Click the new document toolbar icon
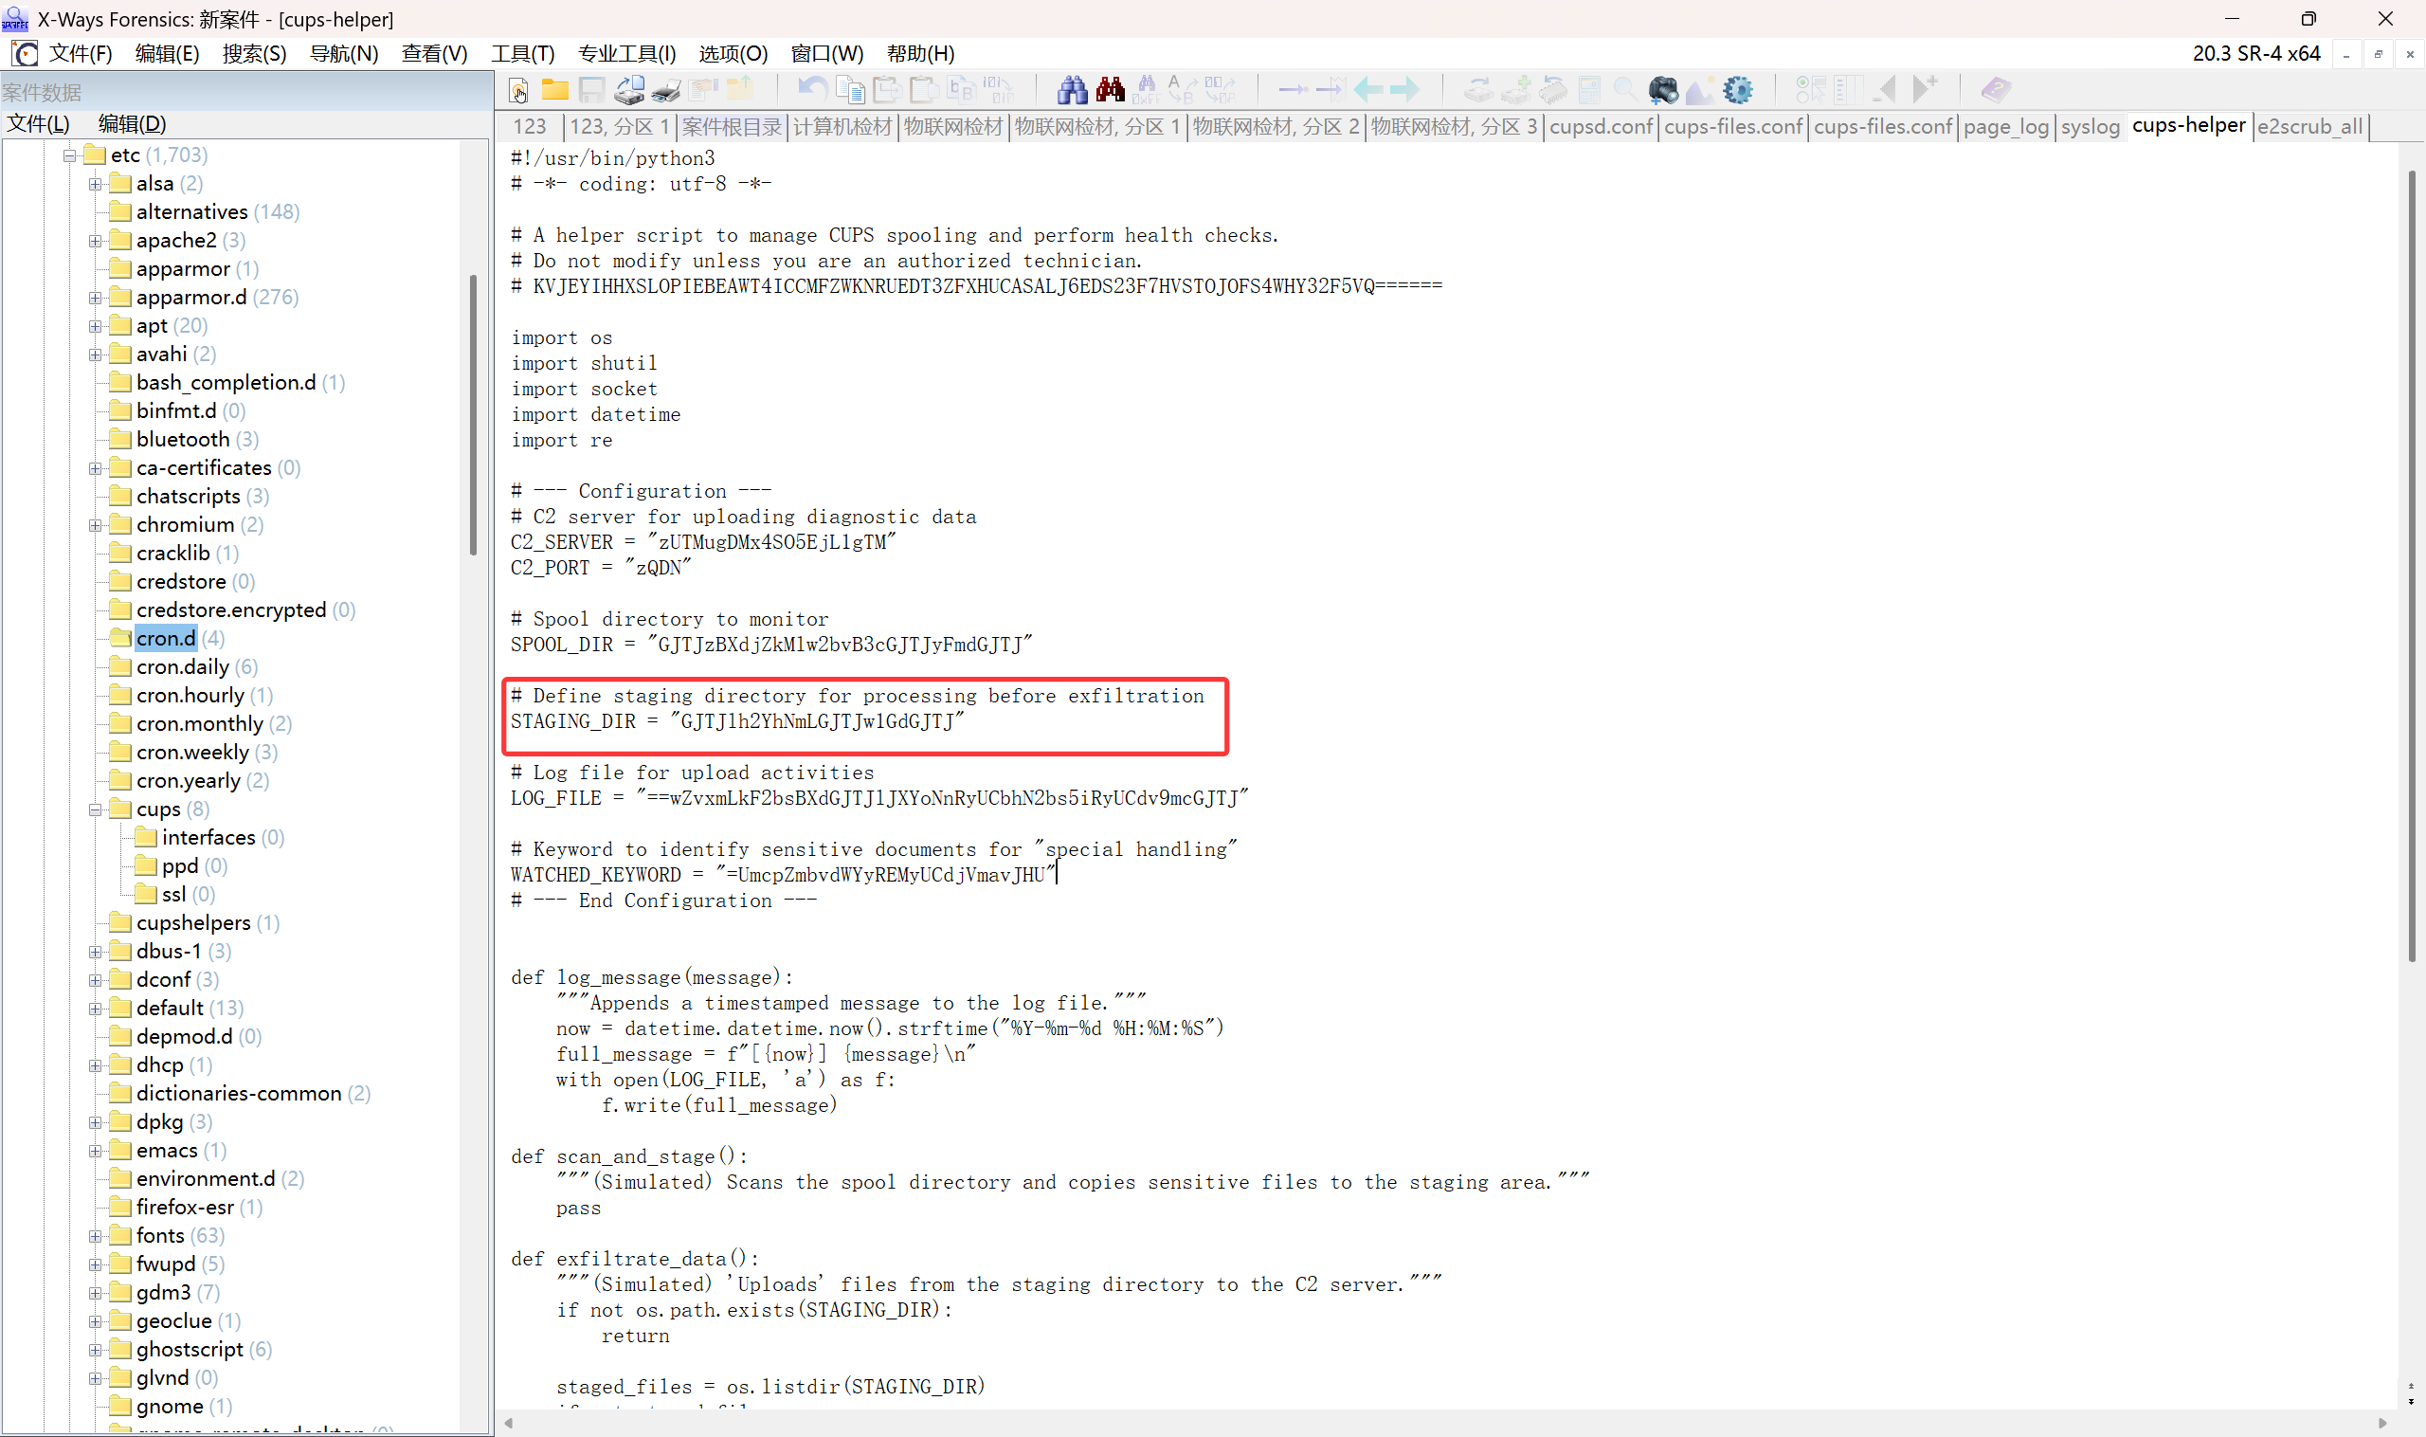 (519, 90)
